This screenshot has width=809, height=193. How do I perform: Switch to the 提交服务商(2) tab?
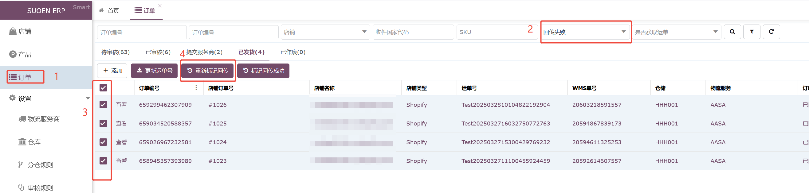[204, 52]
